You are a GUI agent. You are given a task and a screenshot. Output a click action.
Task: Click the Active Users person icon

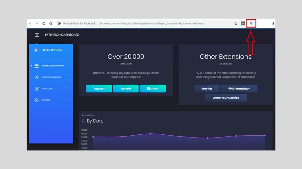[x=83, y=121]
